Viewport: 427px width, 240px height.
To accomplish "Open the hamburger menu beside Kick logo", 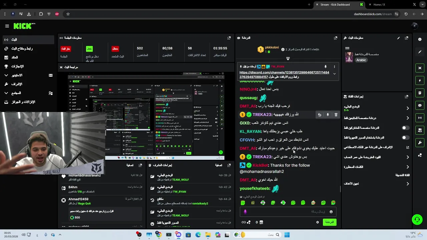I will point(7,26).
